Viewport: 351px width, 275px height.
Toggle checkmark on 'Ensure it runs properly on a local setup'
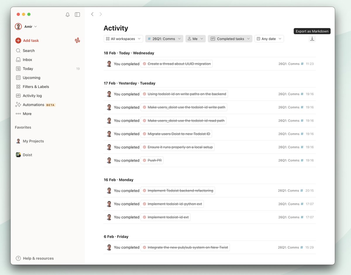(144, 147)
